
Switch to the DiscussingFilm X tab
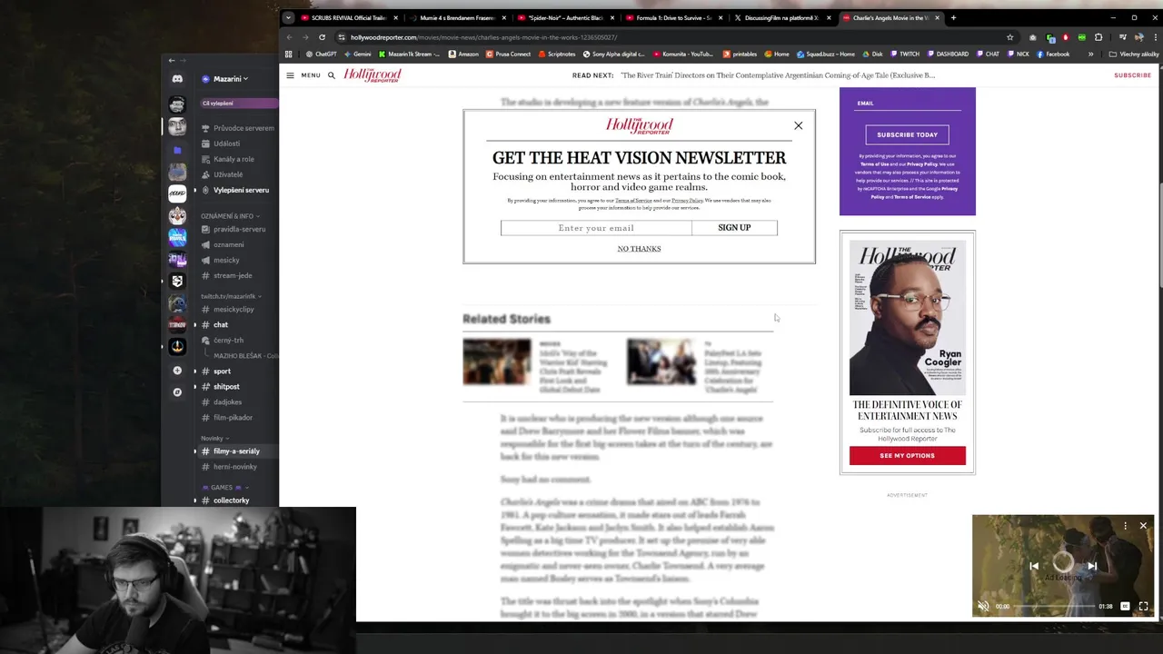(781, 18)
